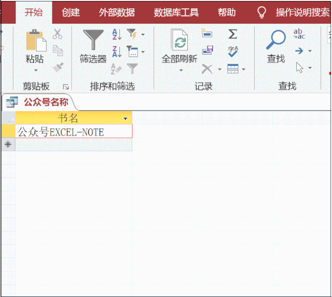
Task: Select the 书名 column header
Action: tap(74, 118)
